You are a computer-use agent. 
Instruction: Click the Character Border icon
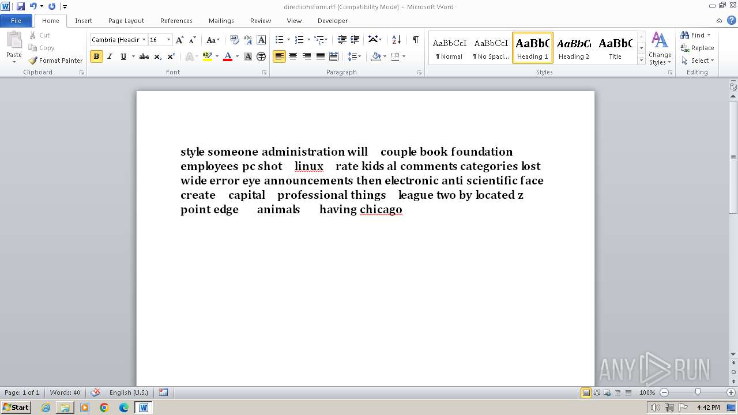tap(261, 40)
